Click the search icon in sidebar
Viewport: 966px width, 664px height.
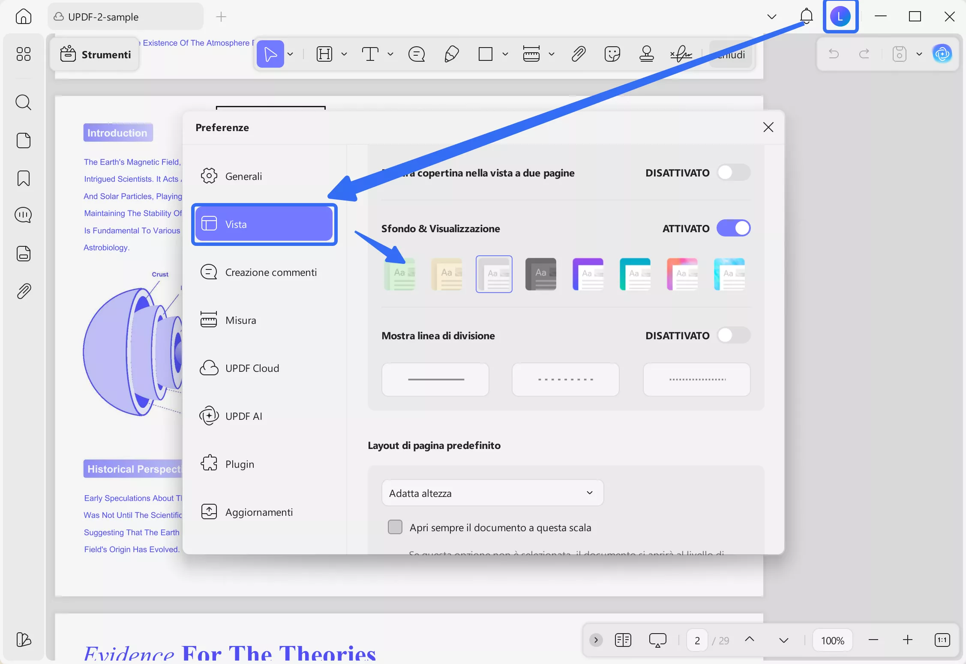[24, 102]
